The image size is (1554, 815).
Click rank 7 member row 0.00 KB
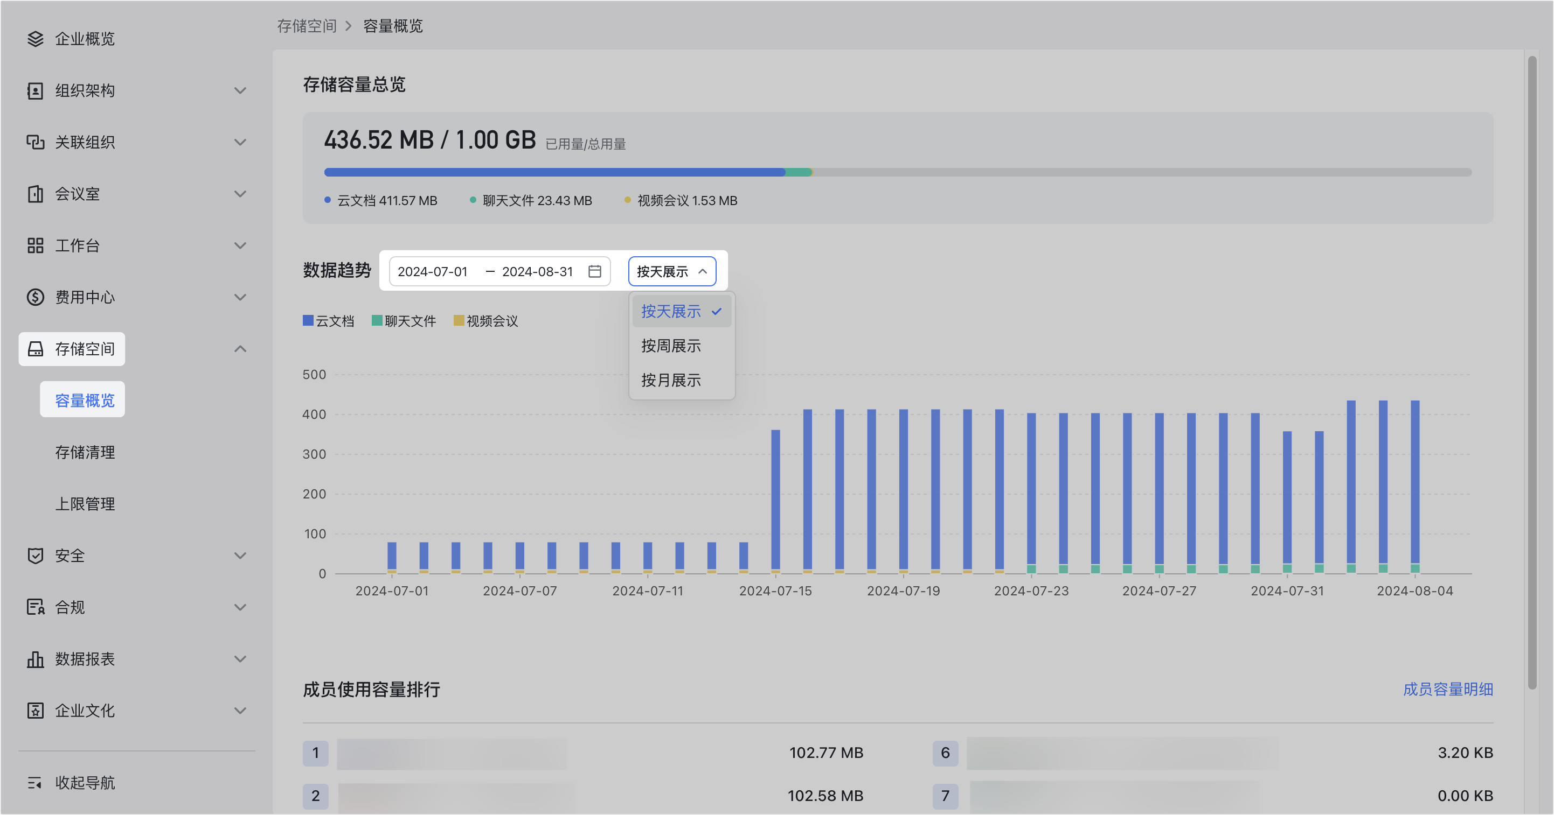pyautogui.click(x=1213, y=796)
